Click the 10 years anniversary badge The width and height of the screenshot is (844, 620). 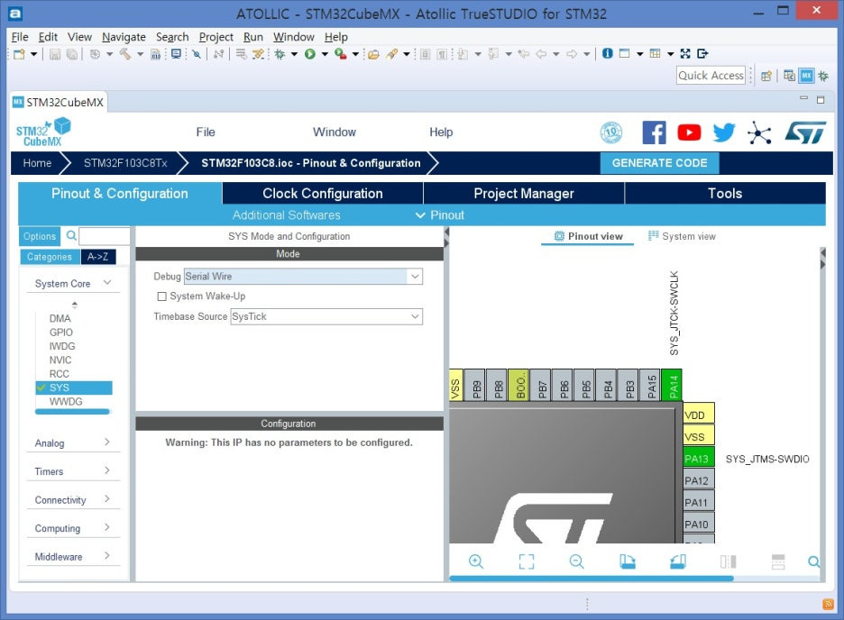click(x=611, y=132)
